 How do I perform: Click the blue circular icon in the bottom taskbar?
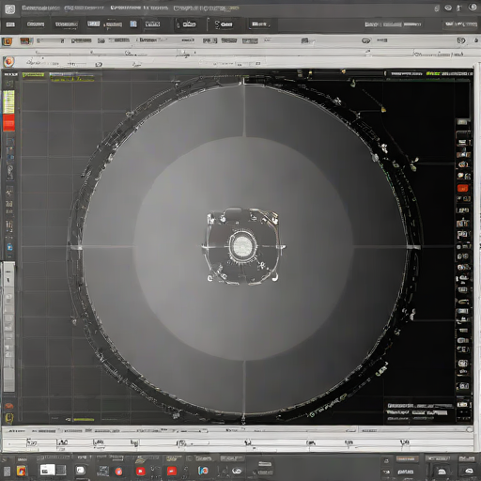click(x=204, y=471)
